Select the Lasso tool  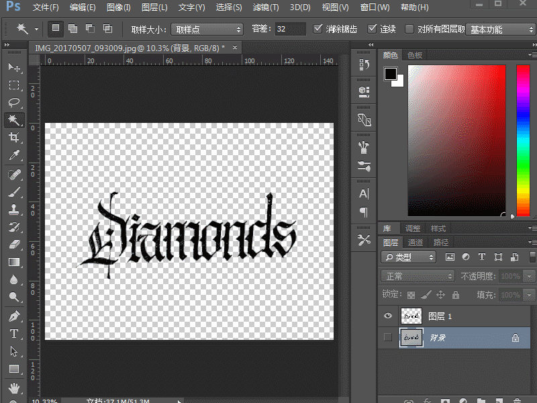[x=13, y=103]
